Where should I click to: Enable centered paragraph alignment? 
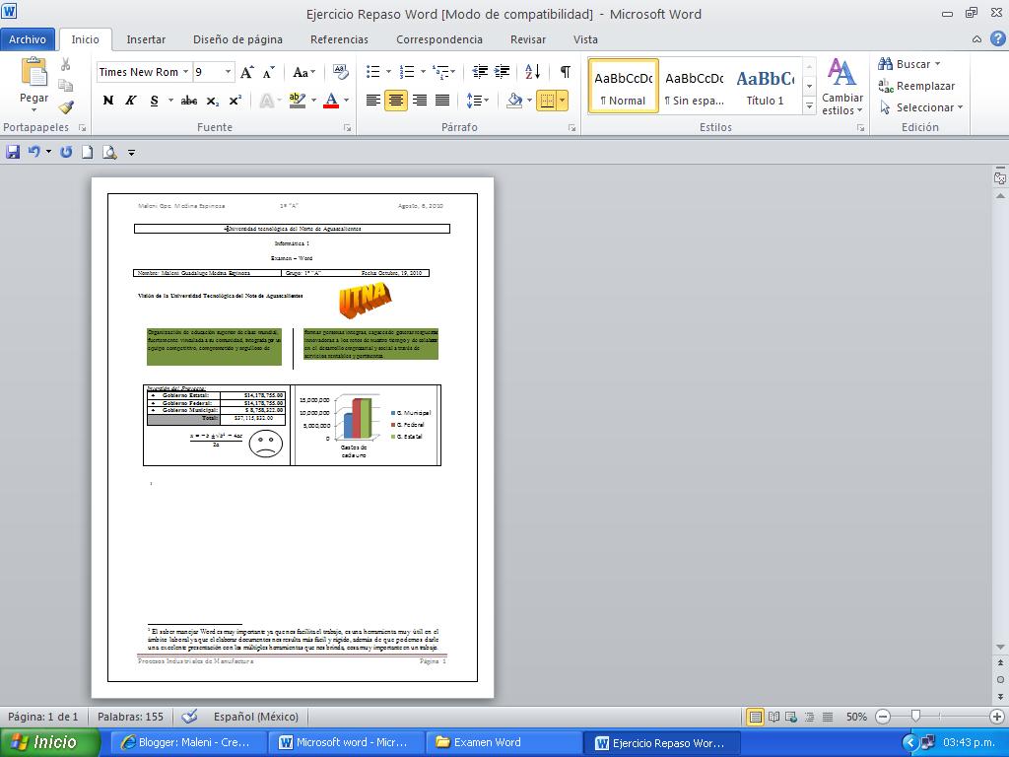click(395, 101)
